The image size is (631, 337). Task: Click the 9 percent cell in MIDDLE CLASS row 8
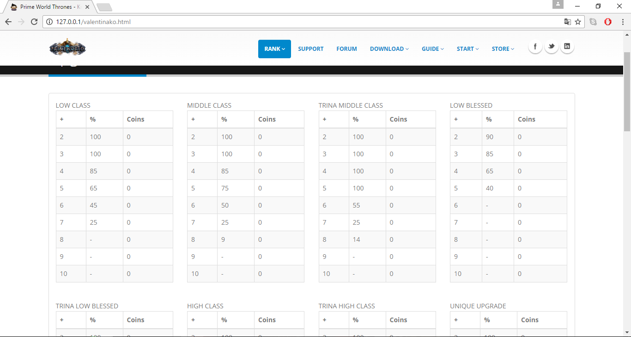click(x=236, y=239)
